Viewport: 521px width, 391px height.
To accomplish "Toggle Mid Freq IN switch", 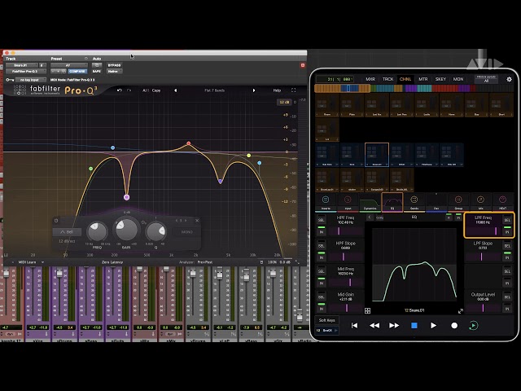I will coord(322,283).
